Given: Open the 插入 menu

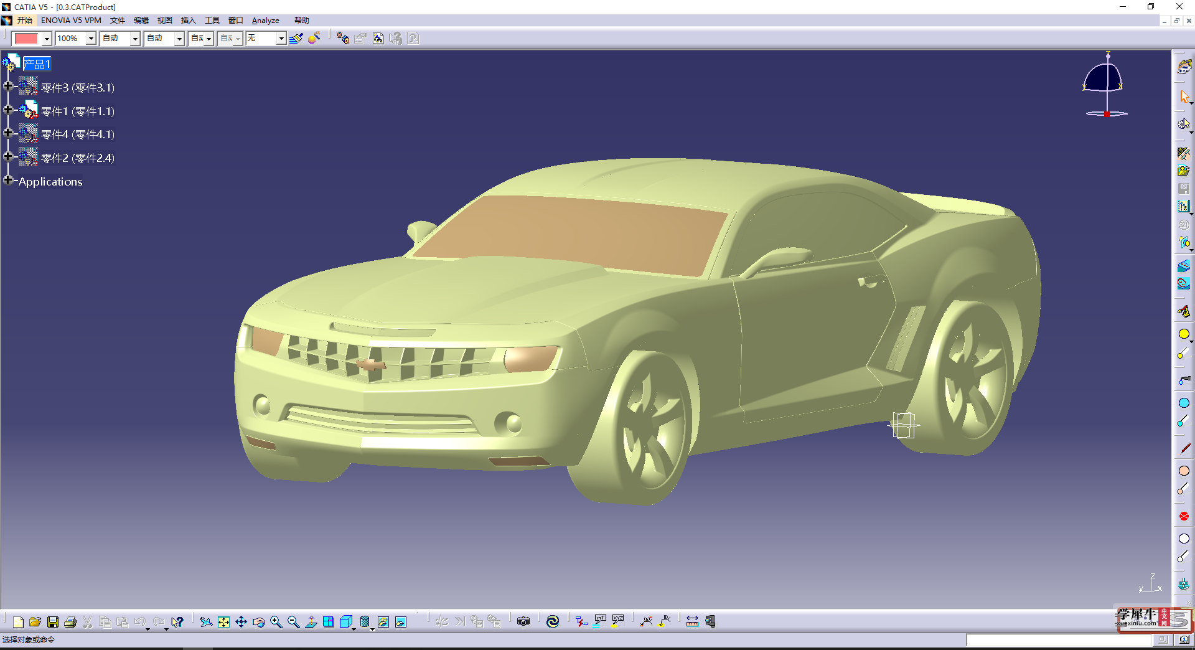Looking at the screenshot, I should pos(188,21).
